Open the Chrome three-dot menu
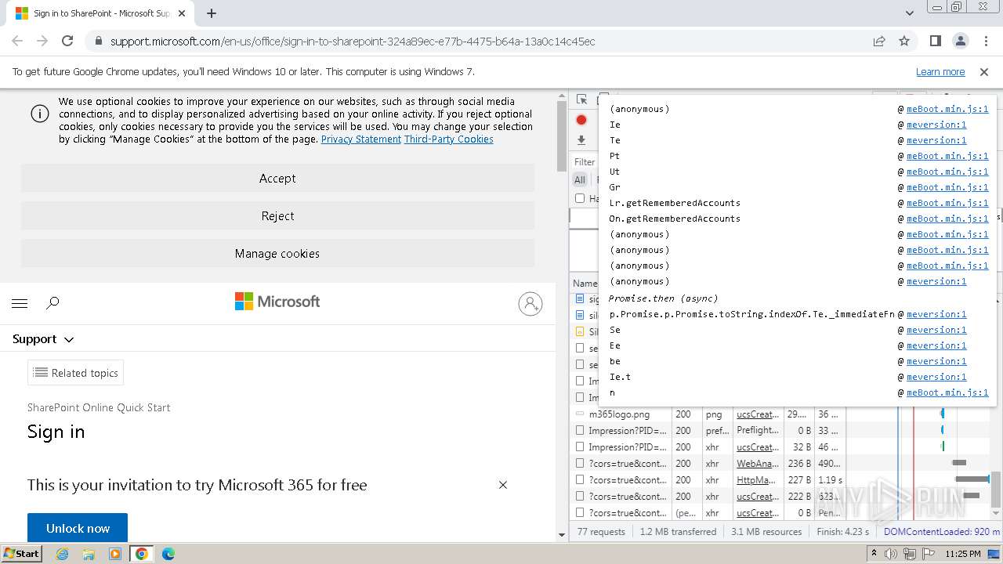Image resolution: width=1003 pixels, height=564 pixels. pyautogui.click(x=985, y=41)
